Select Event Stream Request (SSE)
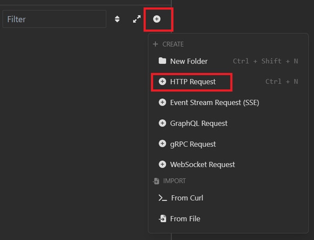 point(228,102)
